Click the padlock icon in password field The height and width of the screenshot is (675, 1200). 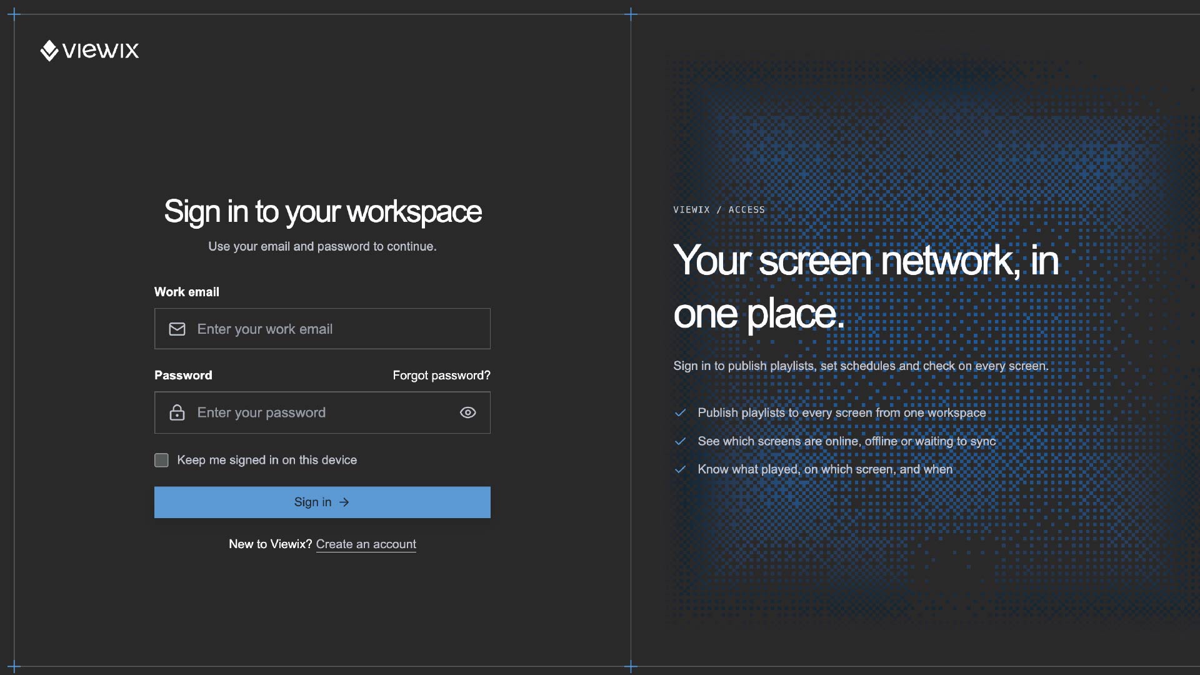point(177,412)
